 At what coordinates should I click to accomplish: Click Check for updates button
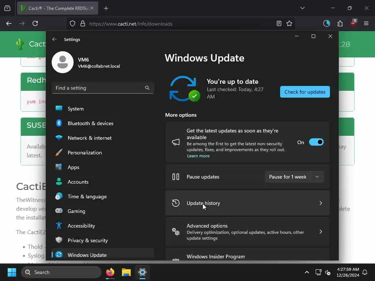[x=305, y=92]
